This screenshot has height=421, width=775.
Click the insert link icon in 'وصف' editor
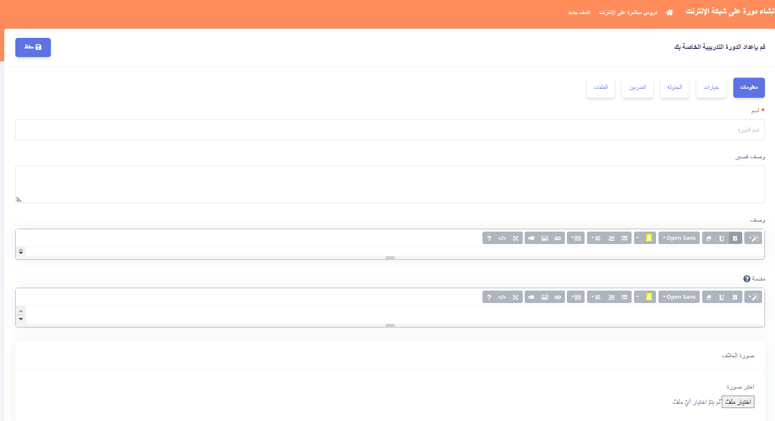point(558,238)
